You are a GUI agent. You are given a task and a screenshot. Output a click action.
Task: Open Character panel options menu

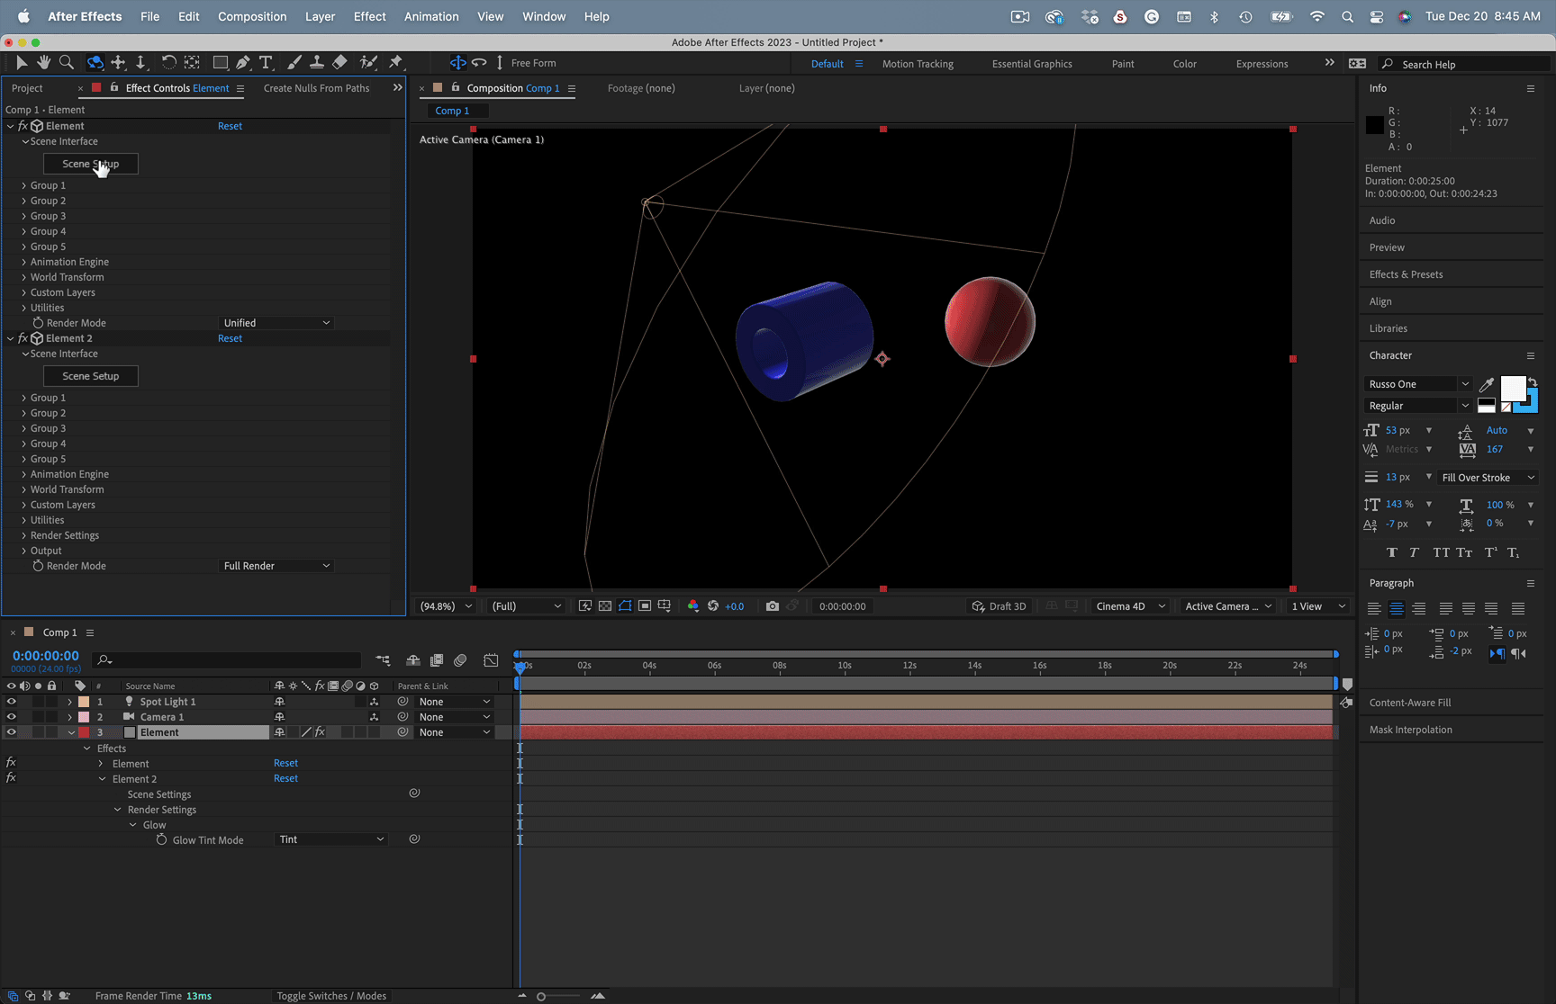(x=1530, y=355)
